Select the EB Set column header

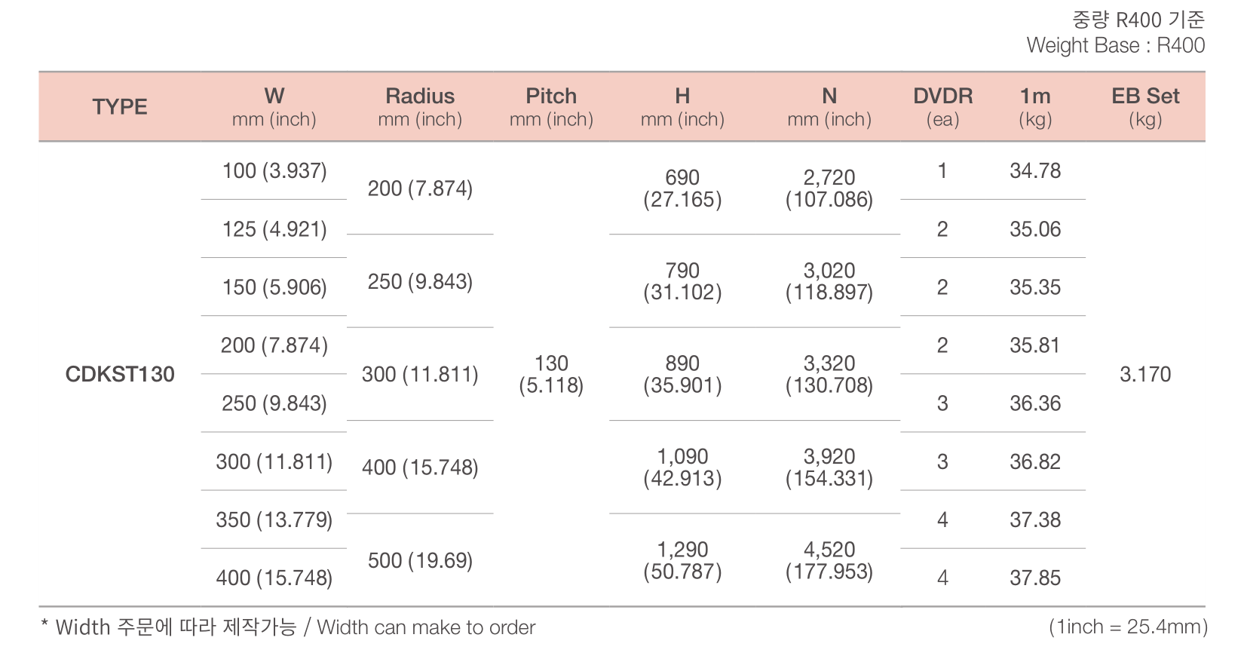coord(1145,107)
